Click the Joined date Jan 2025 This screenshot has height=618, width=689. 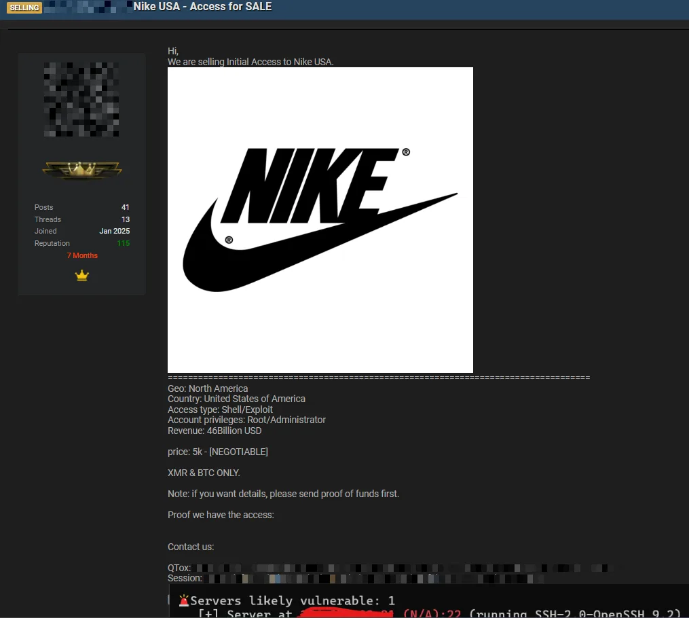pos(114,231)
